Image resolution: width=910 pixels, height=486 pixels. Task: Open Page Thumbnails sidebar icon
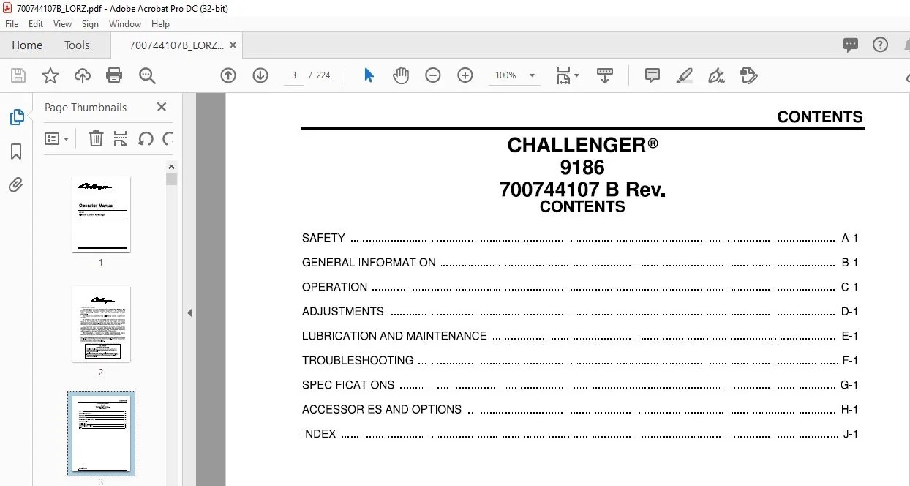(x=16, y=117)
